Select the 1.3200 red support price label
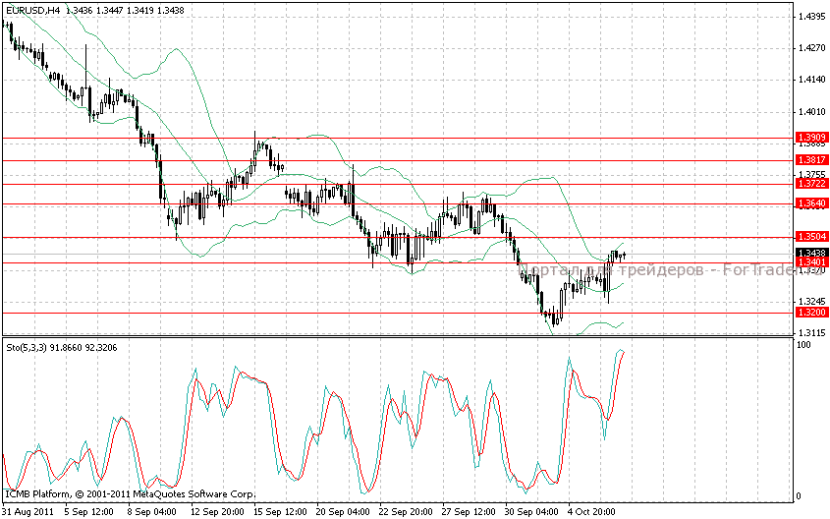830x519 pixels. click(810, 312)
